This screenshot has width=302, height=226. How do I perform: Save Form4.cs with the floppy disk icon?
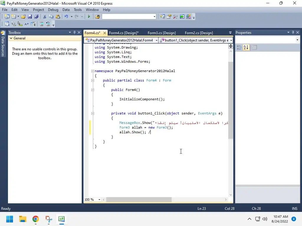[30, 17]
